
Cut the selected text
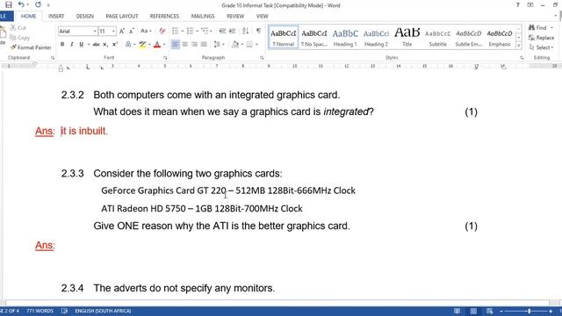(x=18, y=27)
